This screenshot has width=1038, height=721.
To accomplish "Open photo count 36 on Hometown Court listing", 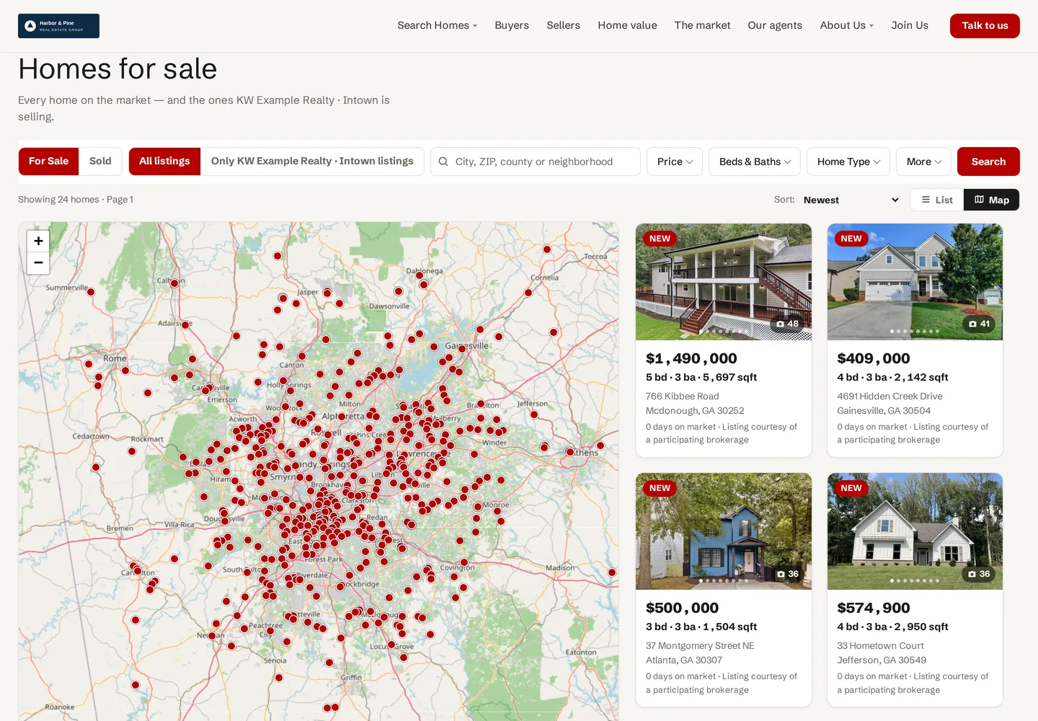I will [x=979, y=574].
